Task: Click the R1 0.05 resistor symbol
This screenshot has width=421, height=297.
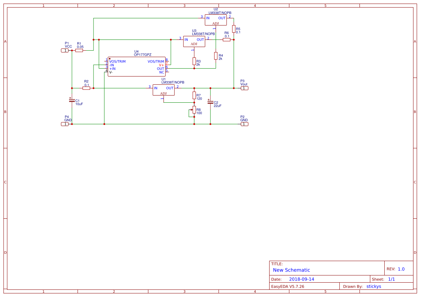Action: (x=79, y=51)
